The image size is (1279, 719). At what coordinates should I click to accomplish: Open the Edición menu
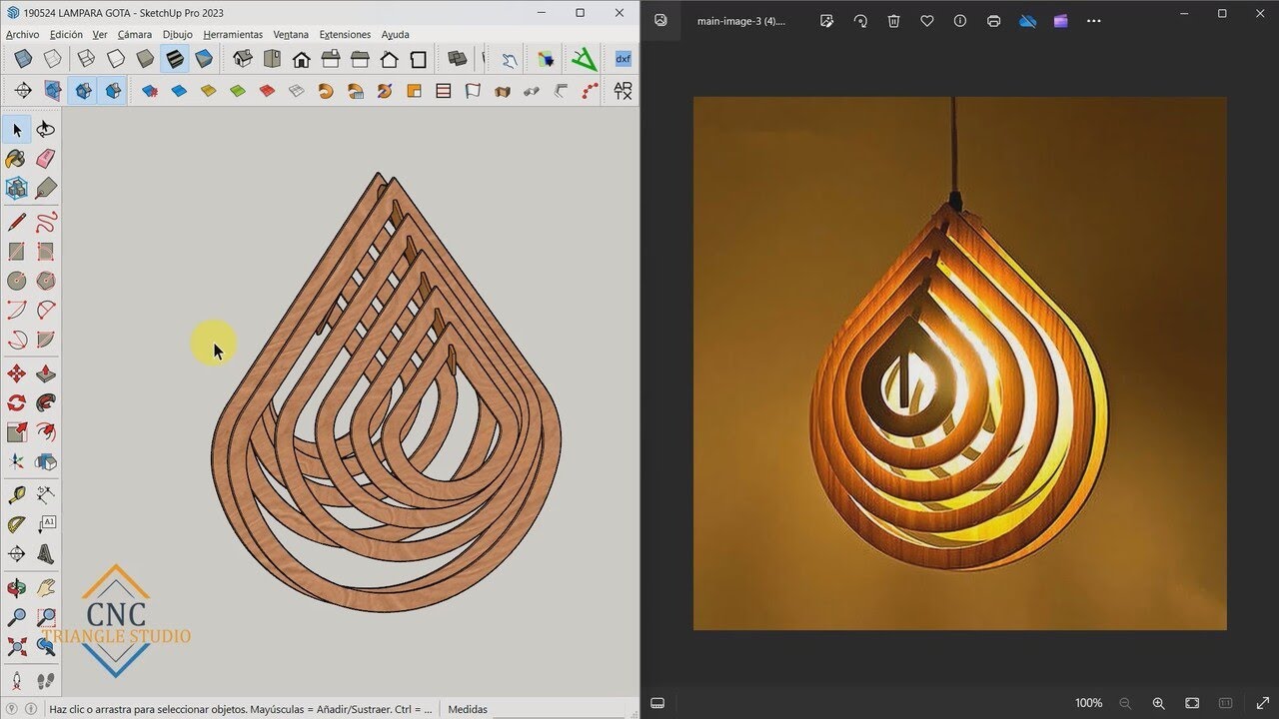pos(67,35)
